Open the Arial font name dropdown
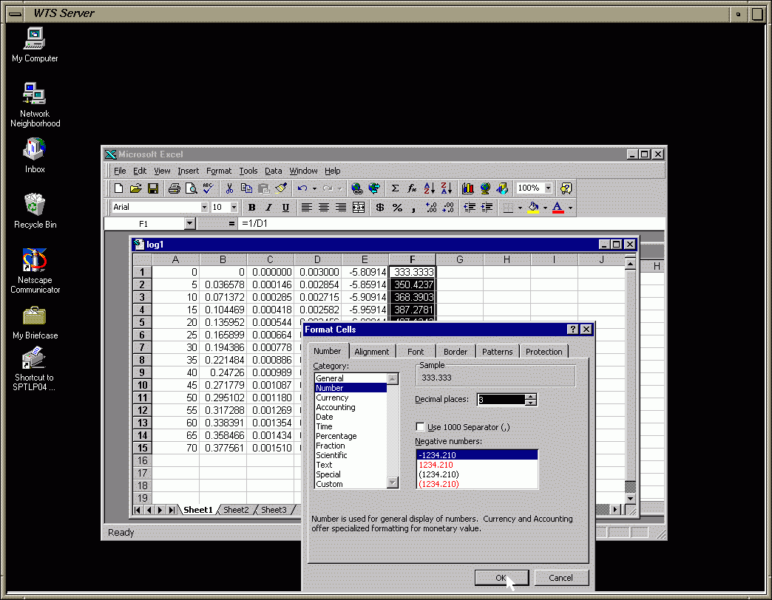This screenshot has height=600, width=772. coord(204,208)
